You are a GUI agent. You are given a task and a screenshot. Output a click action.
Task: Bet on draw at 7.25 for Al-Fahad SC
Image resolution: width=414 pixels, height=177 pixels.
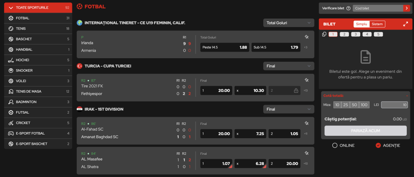[x=250, y=134]
